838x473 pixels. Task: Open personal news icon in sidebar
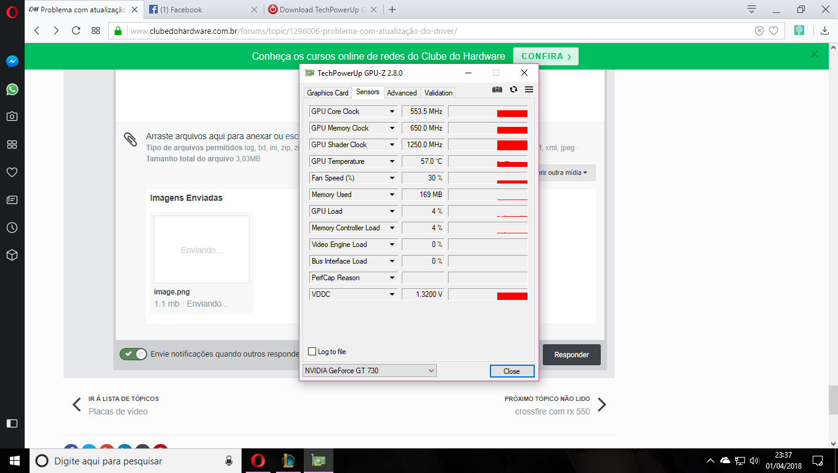(12, 200)
